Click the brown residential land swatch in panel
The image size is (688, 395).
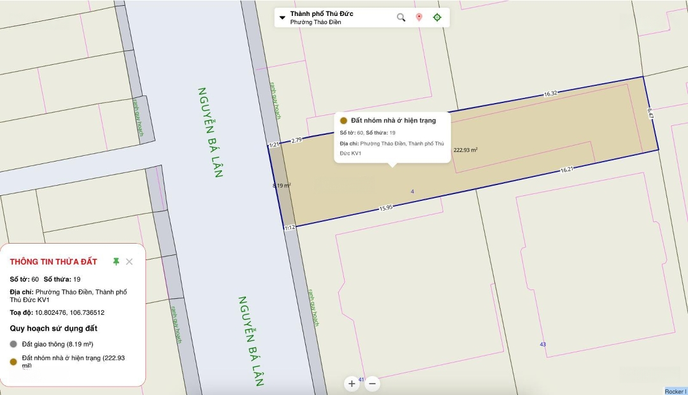(14, 362)
